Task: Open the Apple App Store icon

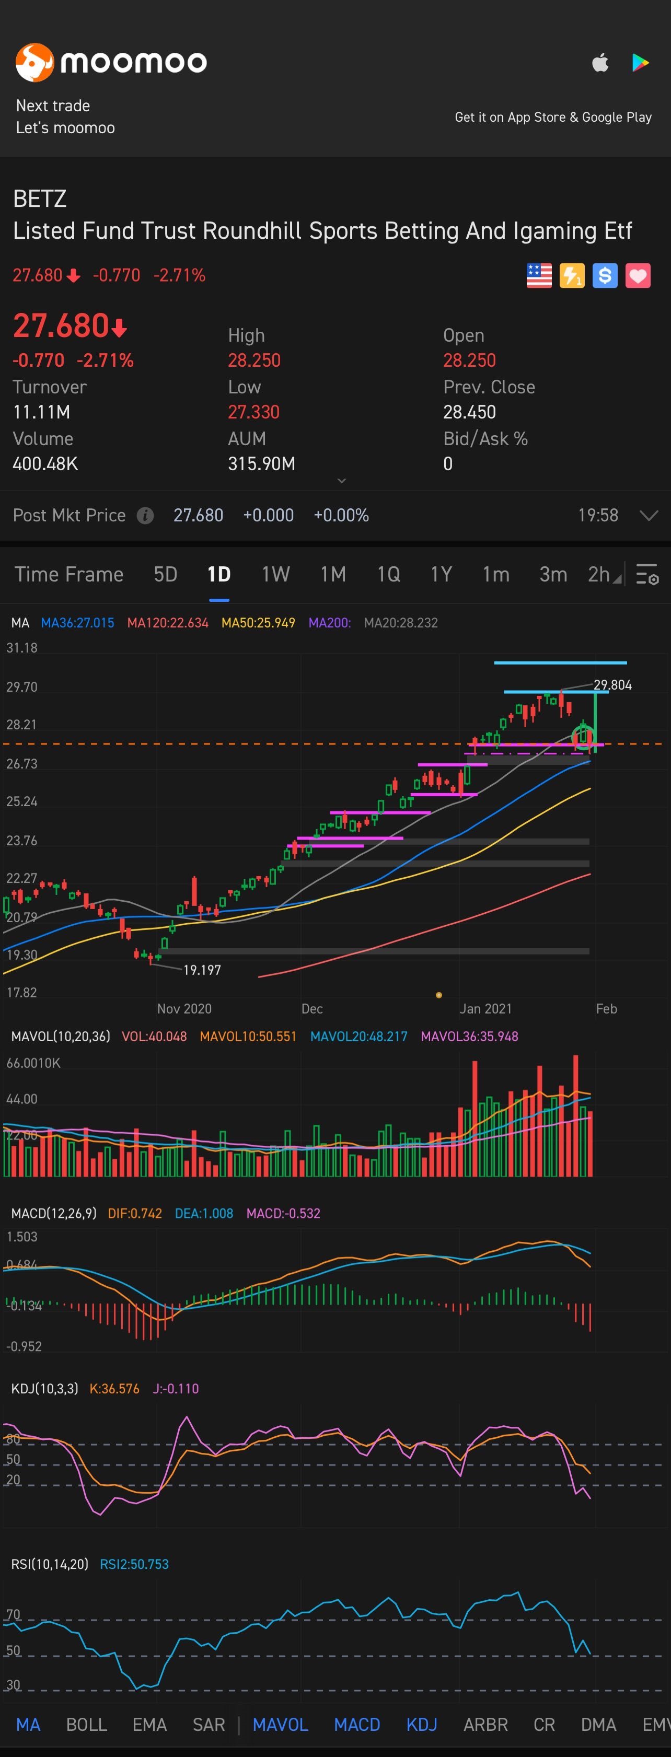Action: (600, 63)
